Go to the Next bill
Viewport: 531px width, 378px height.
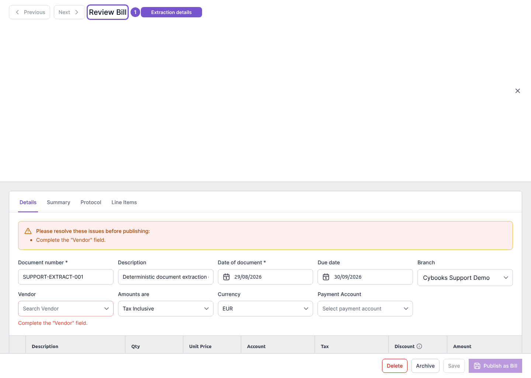(x=69, y=12)
